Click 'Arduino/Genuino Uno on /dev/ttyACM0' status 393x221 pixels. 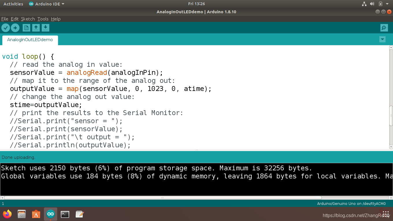tap(351, 203)
